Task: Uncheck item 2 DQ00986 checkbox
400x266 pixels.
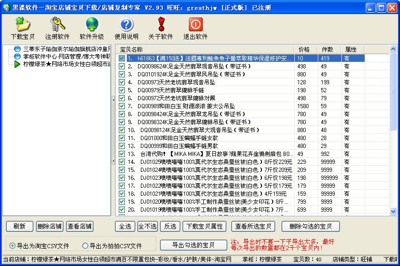Action: coord(122,66)
